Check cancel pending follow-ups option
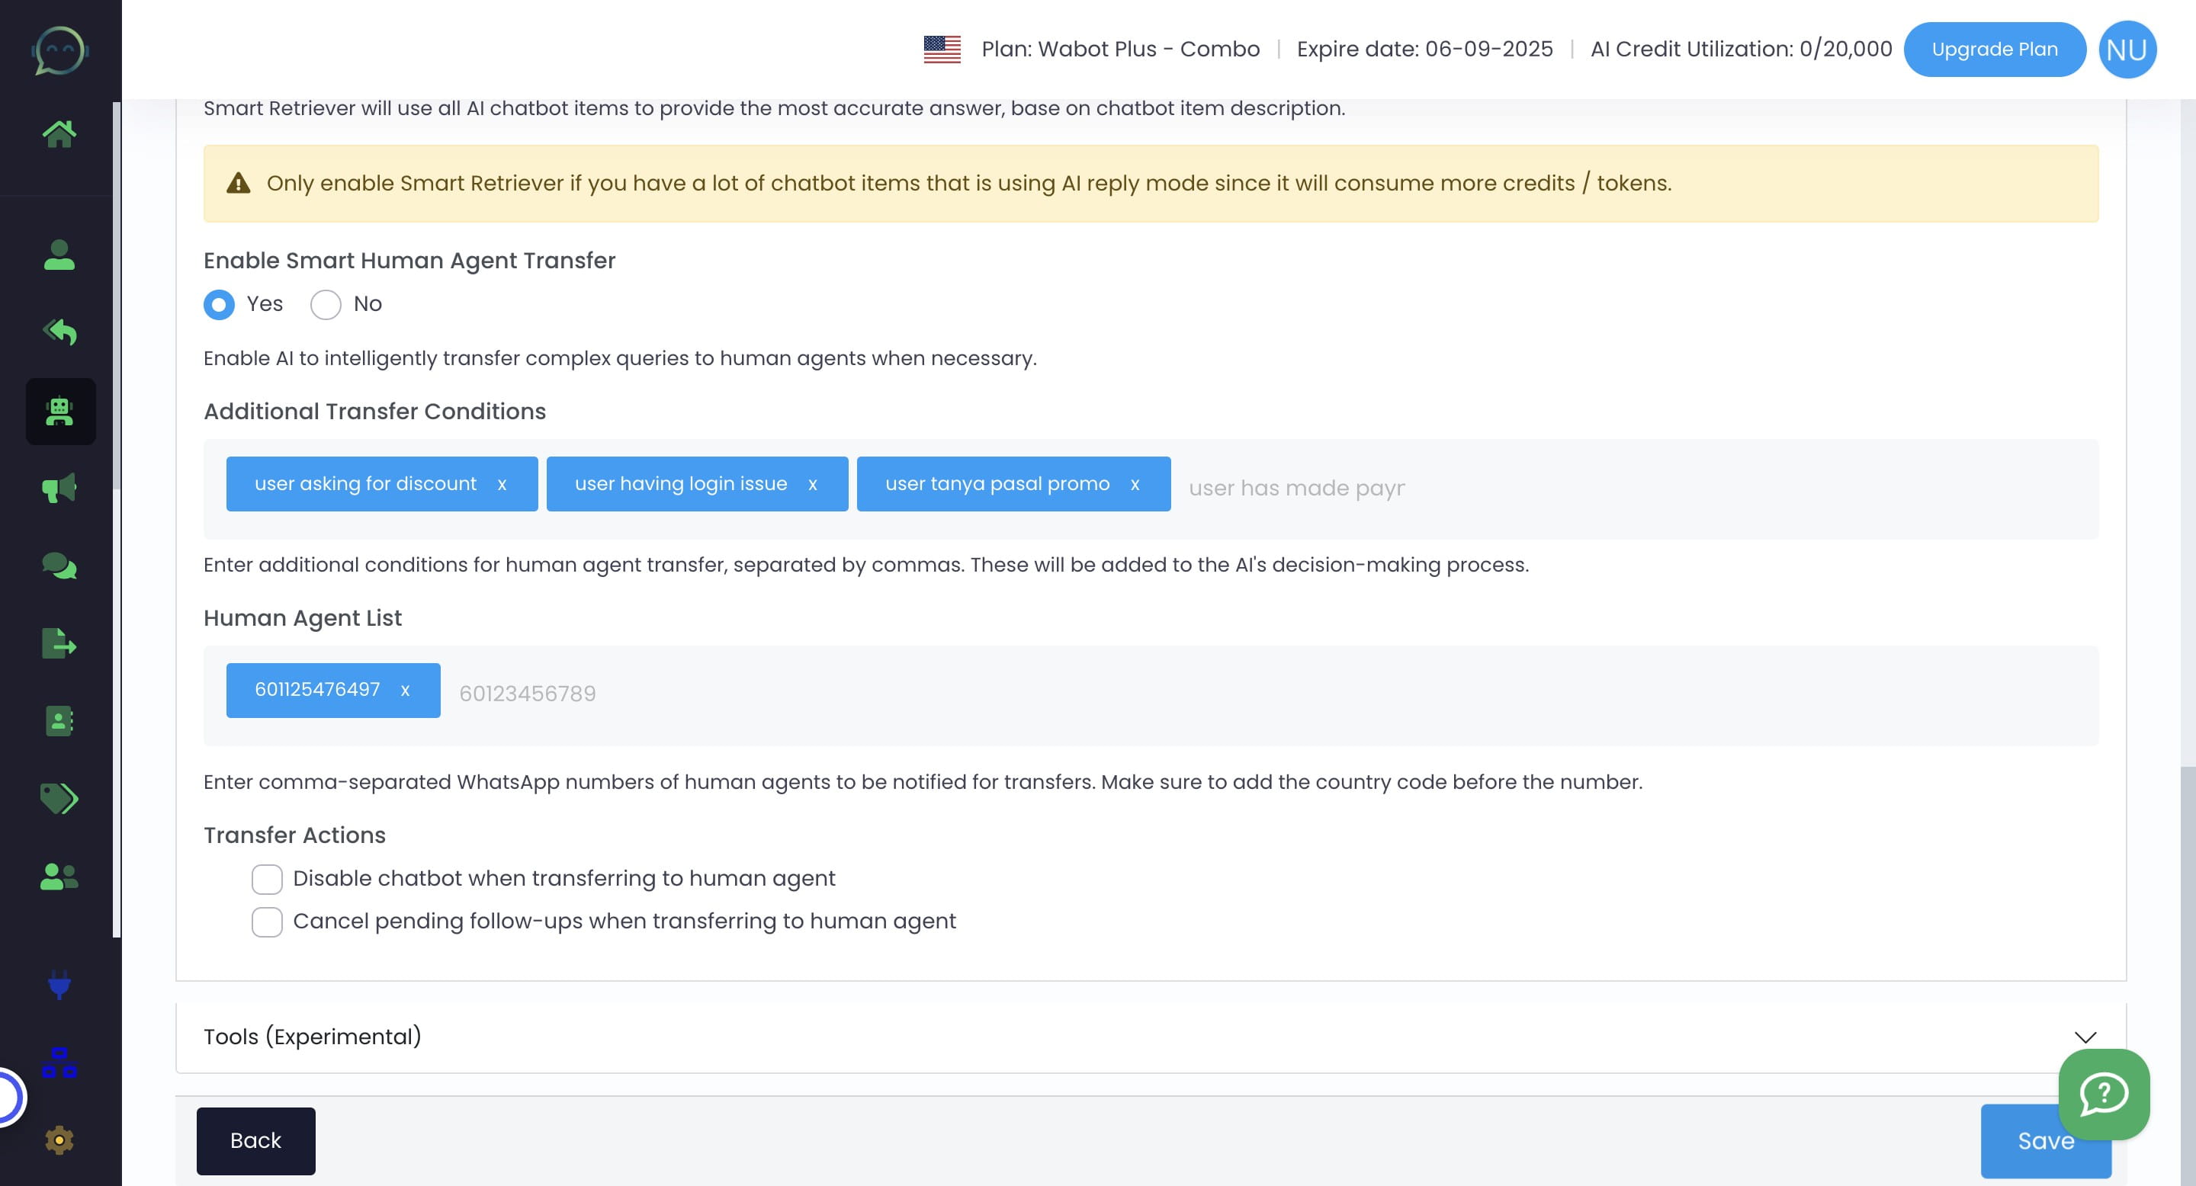 coord(267,922)
